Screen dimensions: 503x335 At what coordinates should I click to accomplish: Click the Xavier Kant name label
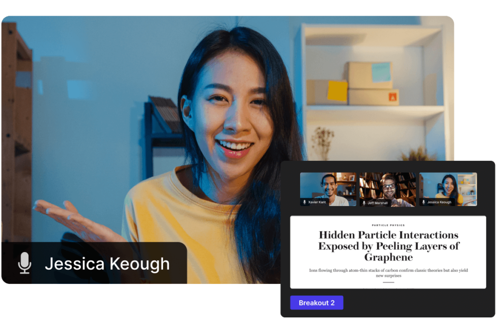pyautogui.click(x=317, y=202)
